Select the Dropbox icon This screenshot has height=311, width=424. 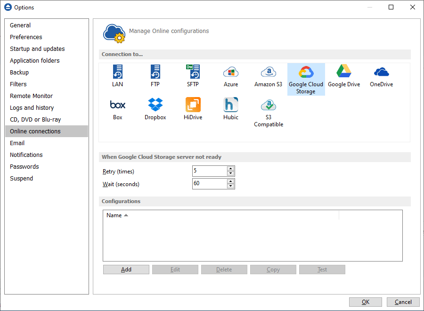(155, 109)
